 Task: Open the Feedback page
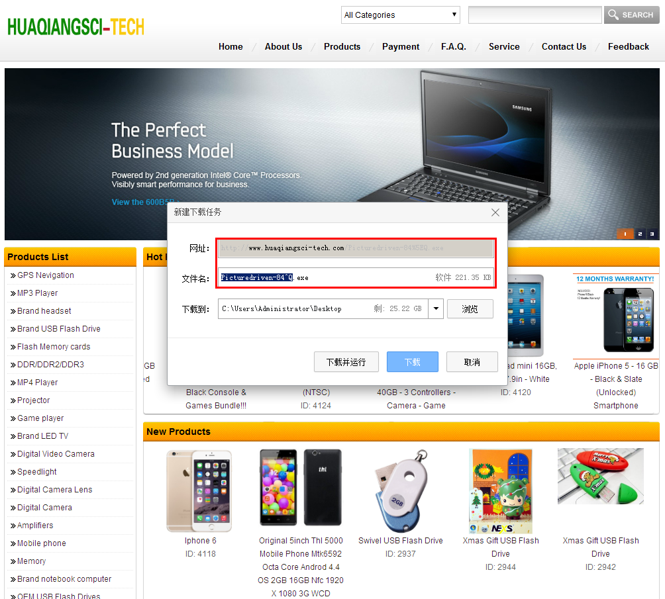tap(628, 46)
